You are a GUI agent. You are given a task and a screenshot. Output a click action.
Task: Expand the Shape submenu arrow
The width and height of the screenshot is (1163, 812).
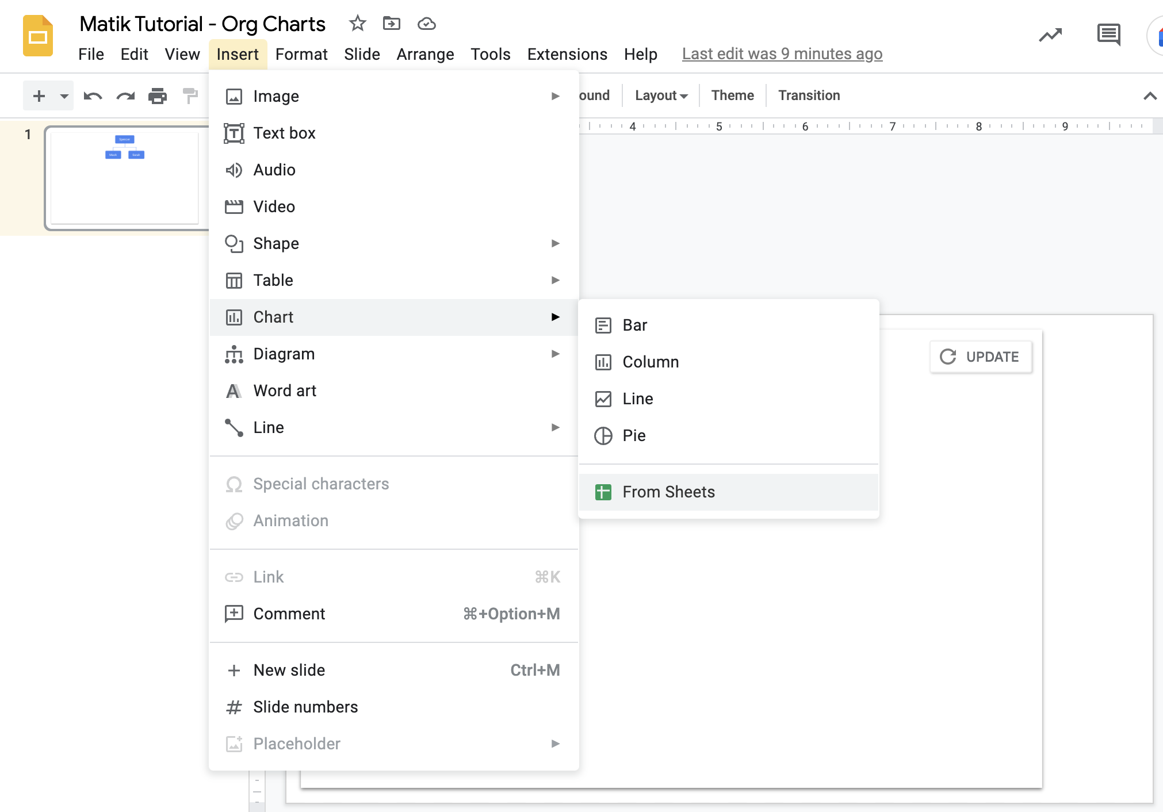[555, 243]
